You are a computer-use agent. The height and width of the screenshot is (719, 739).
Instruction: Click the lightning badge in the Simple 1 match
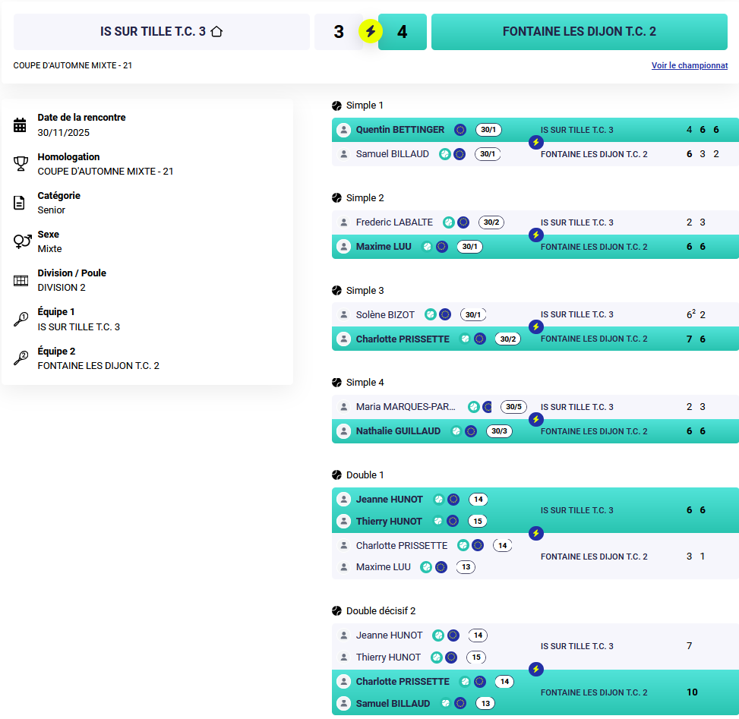(x=536, y=142)
